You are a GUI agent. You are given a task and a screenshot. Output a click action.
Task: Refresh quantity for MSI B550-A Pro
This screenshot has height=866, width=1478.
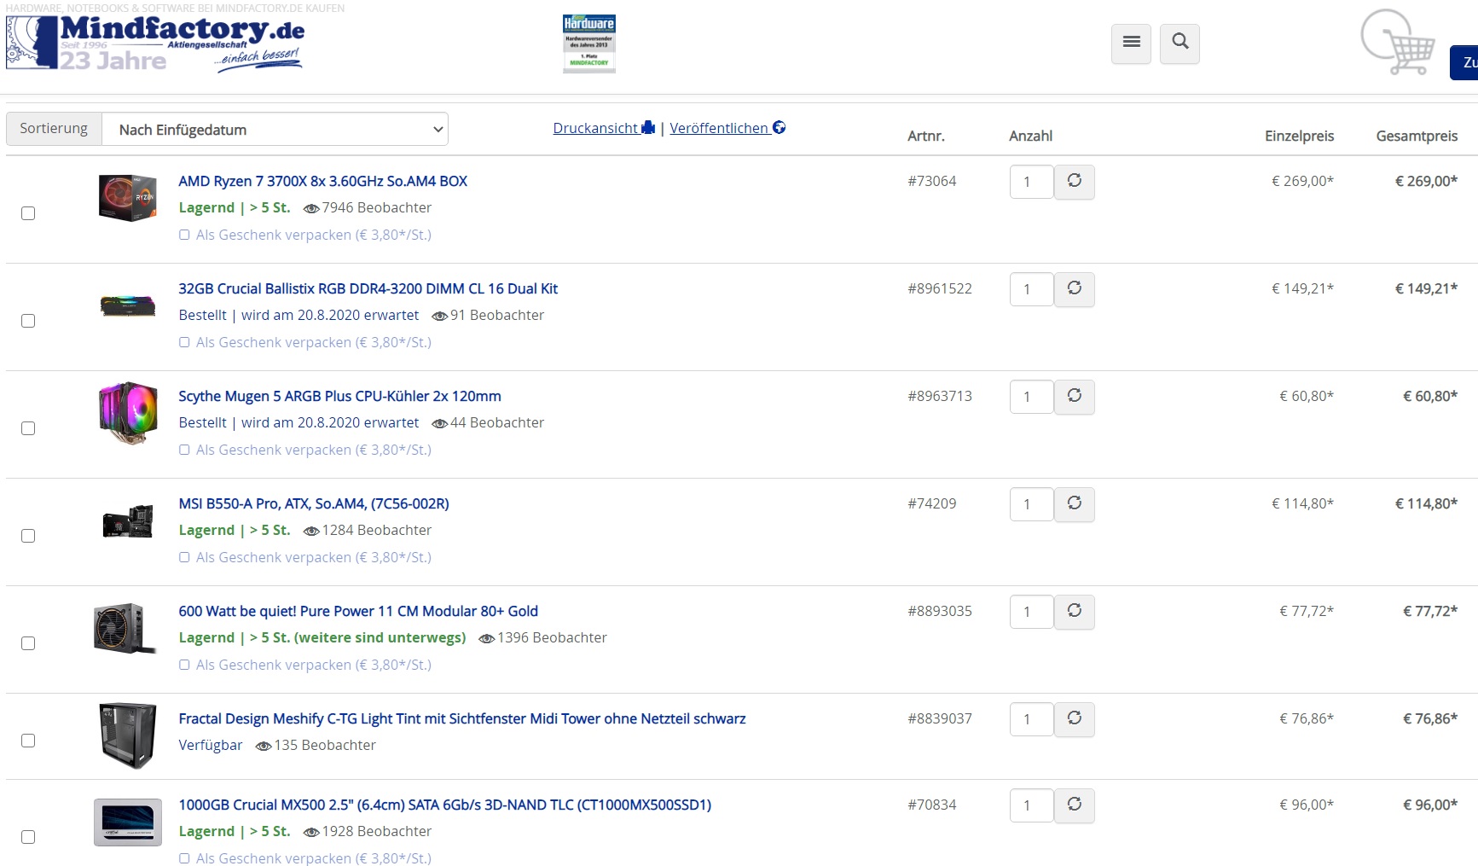[x=1075, y=504]
